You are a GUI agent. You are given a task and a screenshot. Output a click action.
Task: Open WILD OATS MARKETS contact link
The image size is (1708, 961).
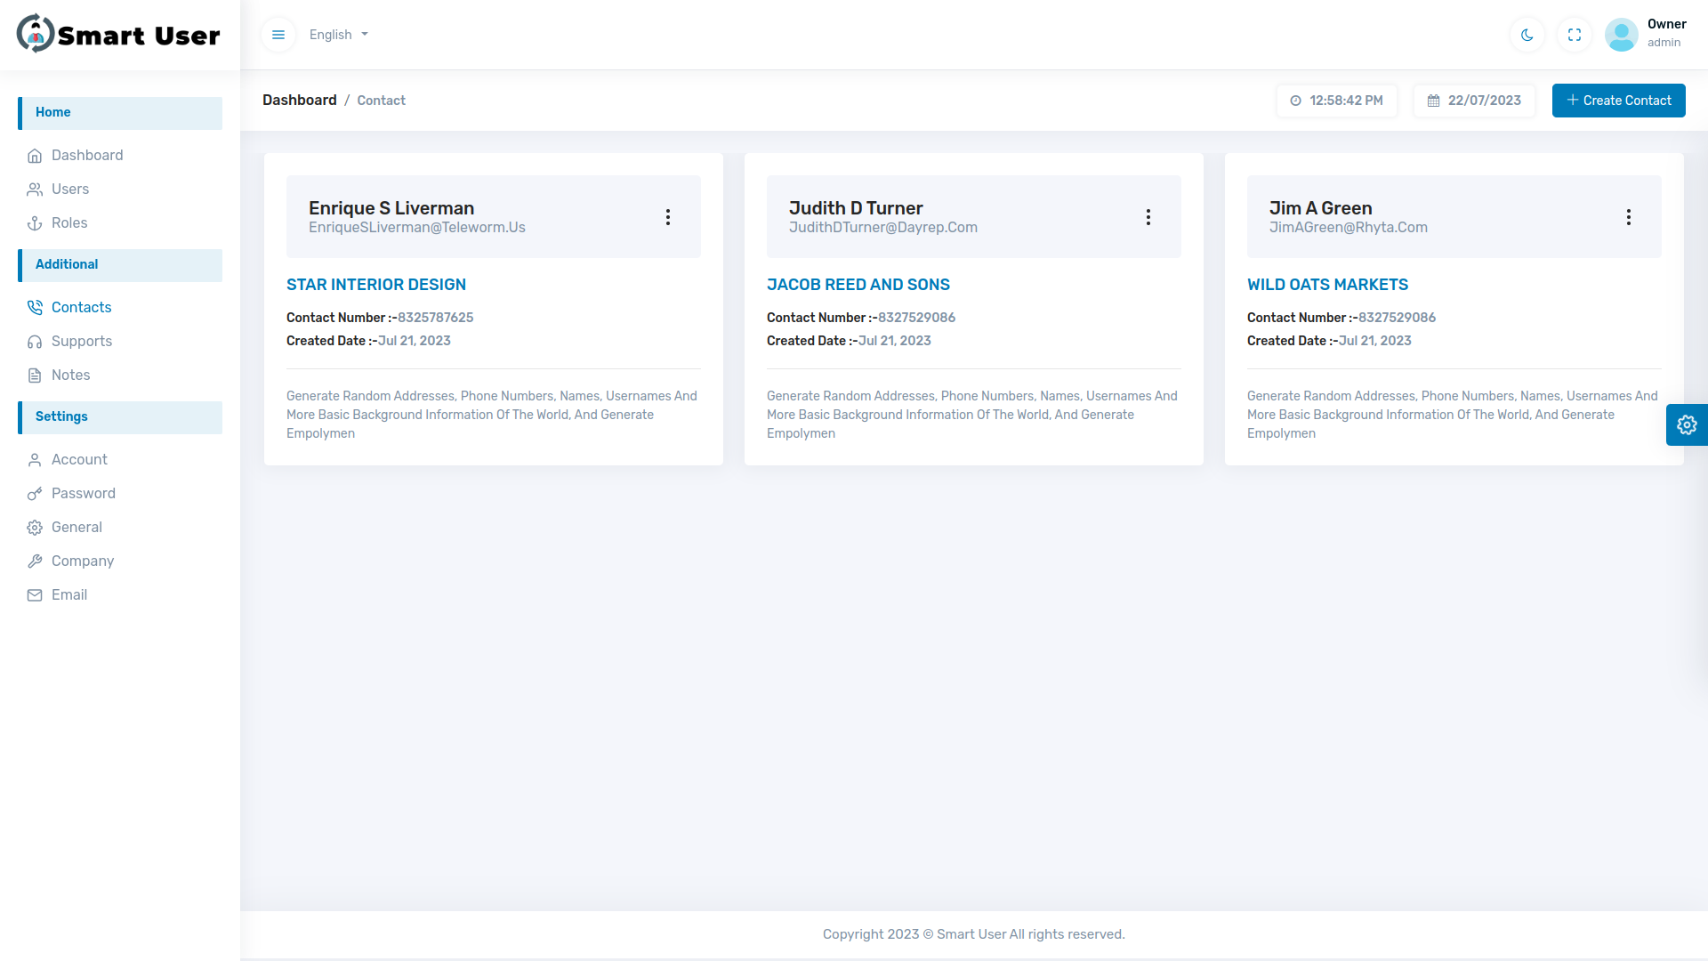(x=1327, y=285)
